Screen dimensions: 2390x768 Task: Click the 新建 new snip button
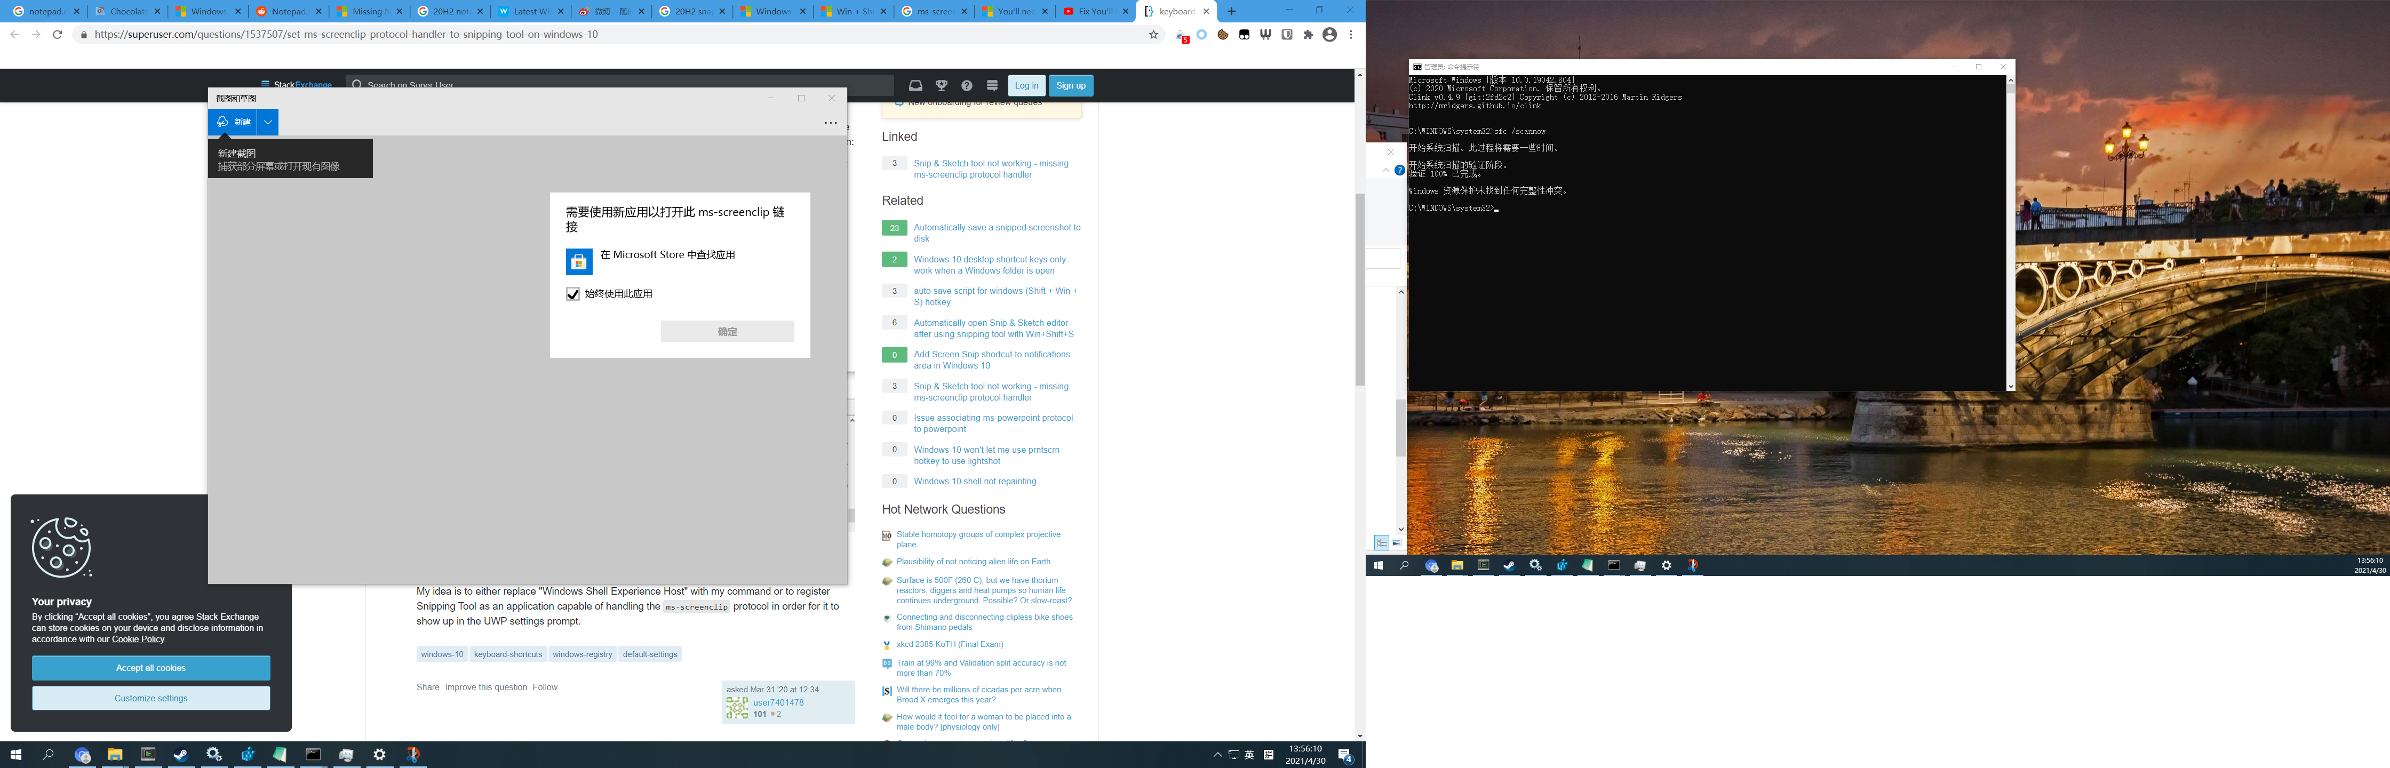point(233,123)
